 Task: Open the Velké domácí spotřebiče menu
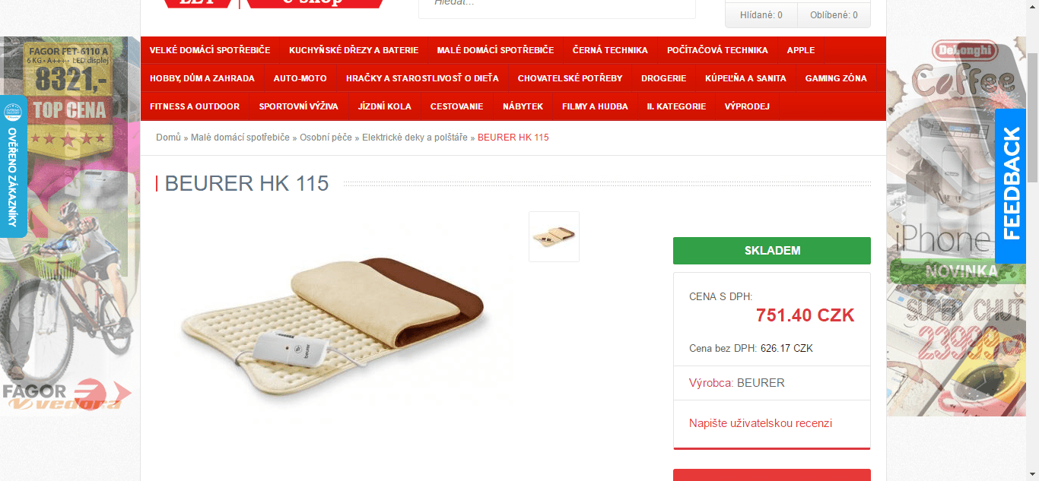click(210, 50)
